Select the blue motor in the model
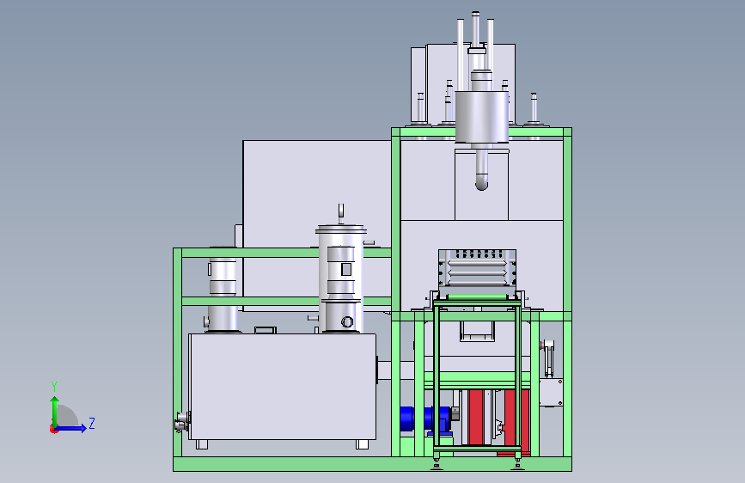This screenshot has width=745, height=483. (x=424, y=419)
